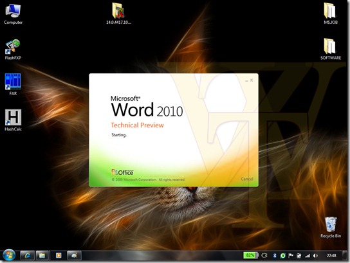This screenshot has width=350, height=263.
Task: Click the 82% battery indicator
Action: click(251, 255)
